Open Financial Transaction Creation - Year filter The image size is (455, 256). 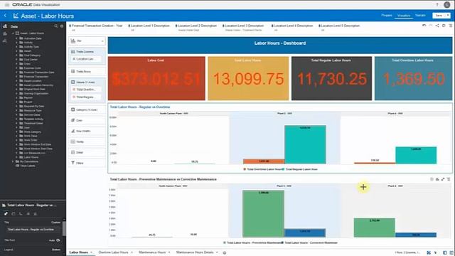click(96, 28)
